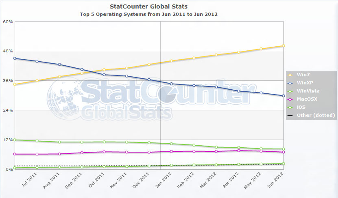Click the Other (dotted) legend item

click(x=311, y=115)
